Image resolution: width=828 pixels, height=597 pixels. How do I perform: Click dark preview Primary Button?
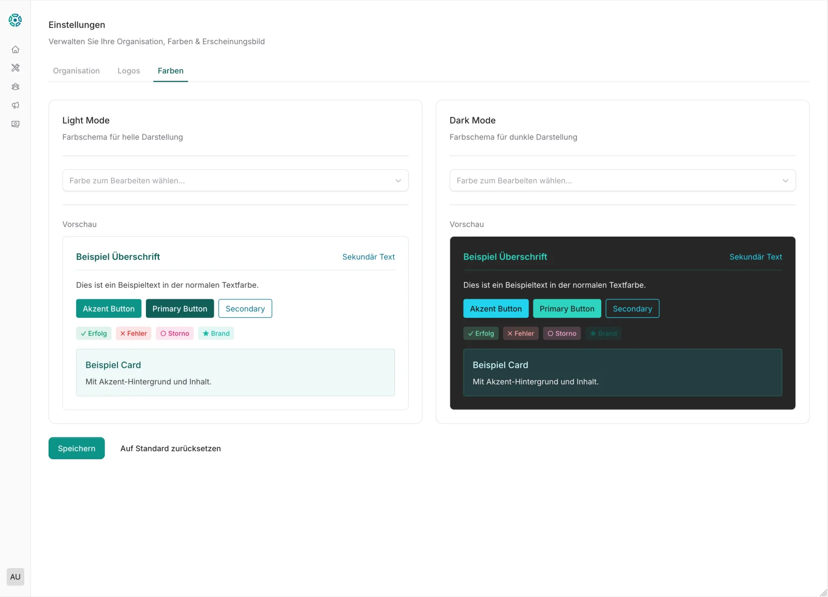coord(567,309)
